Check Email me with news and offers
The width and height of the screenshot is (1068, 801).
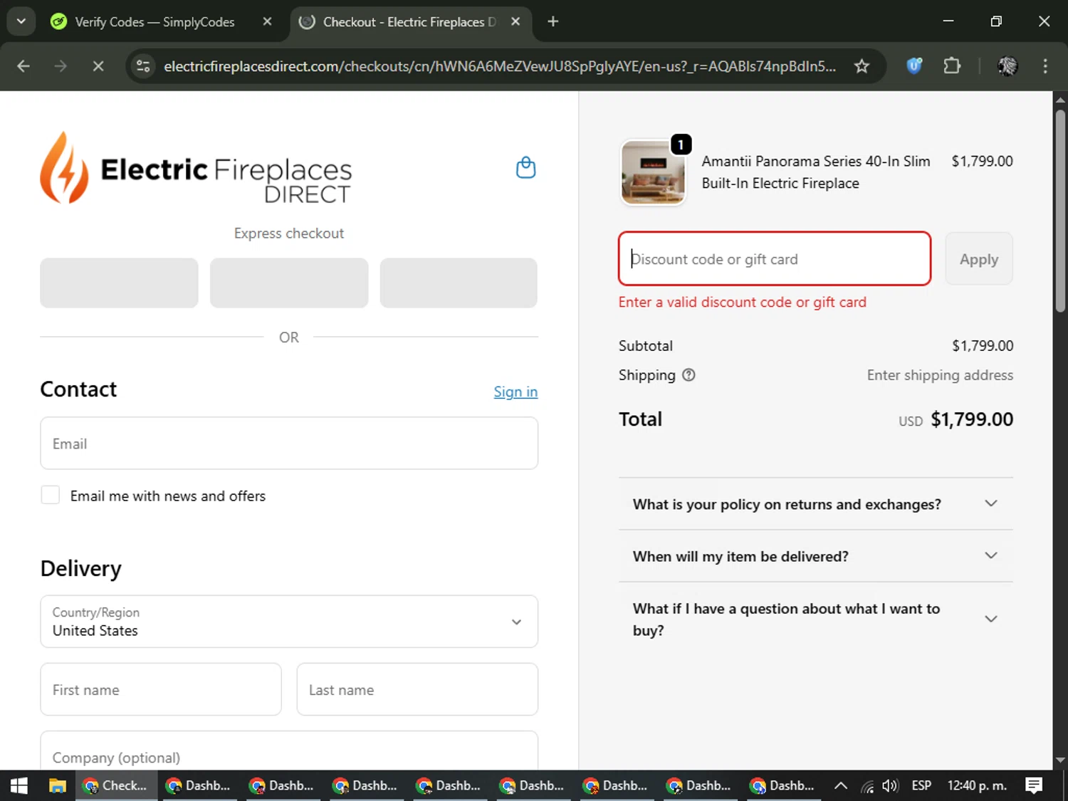coord(51,495)
